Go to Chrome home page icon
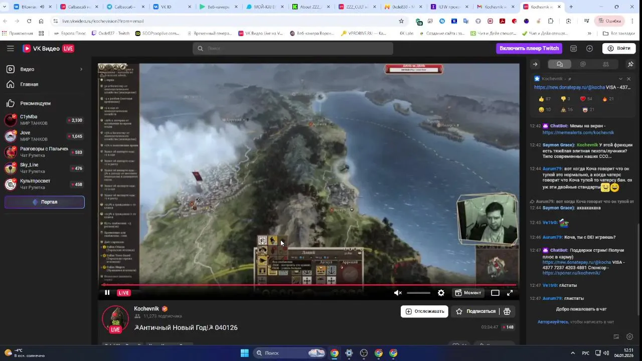Image resolution: width=642 pixels, height=361 pixels. (41, 21)
